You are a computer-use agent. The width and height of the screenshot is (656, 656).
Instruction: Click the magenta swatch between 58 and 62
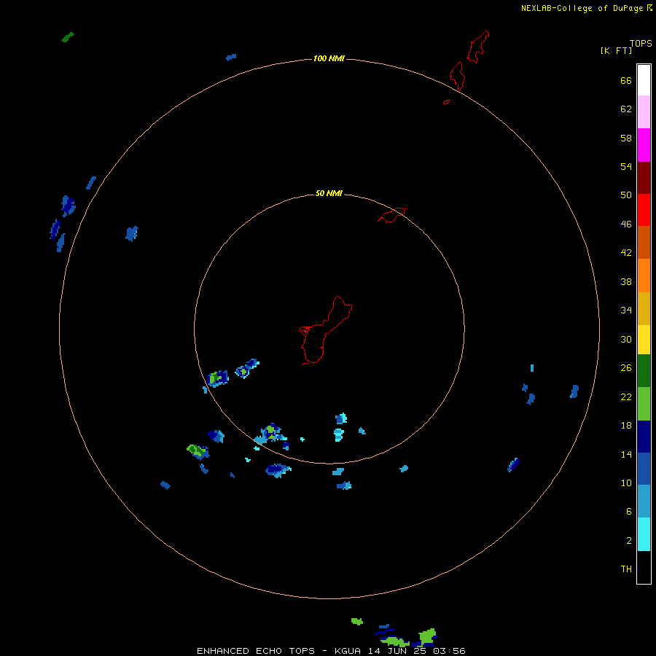(644, 145)
